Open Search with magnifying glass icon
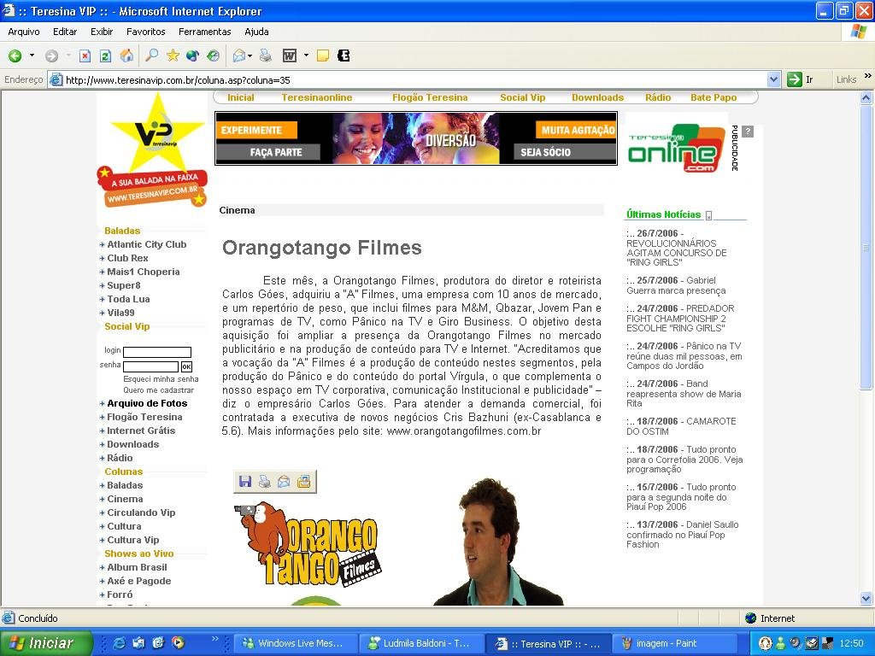Screen dimensions: 875x656 point(151,56)
